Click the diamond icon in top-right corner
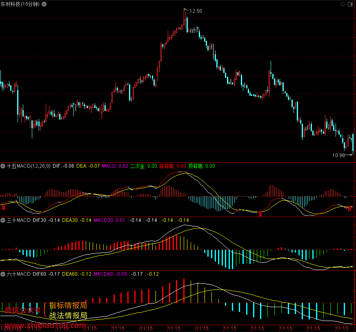The image size is (356, 332). coord(343,4)
